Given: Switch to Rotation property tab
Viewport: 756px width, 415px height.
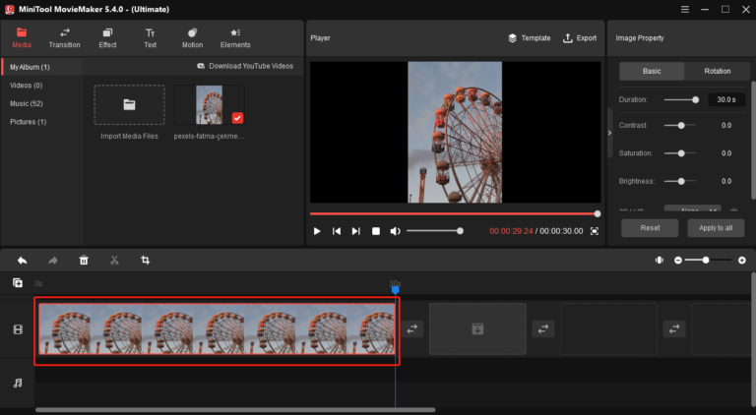Looking at the screenshot, I should [x=717, y=71].
